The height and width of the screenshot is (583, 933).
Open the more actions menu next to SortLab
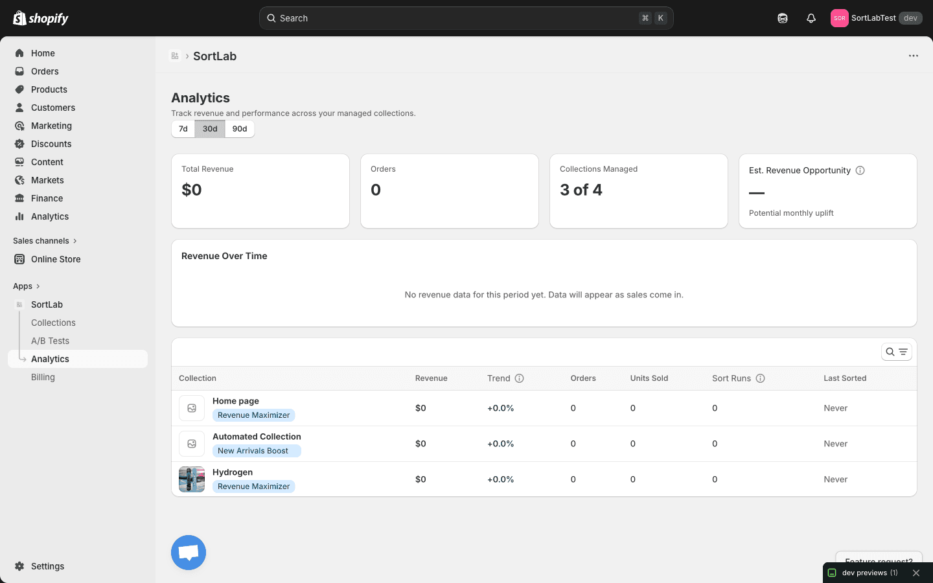tap(914, 56)
